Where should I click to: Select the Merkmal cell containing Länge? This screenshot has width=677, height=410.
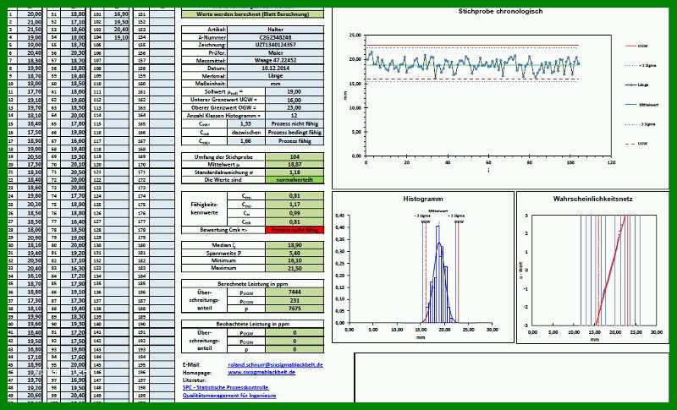coord(276,76)
